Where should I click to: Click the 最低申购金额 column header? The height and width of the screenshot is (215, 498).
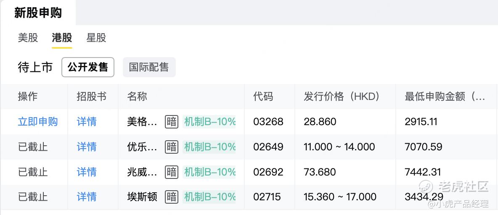(x=445, y=97)
